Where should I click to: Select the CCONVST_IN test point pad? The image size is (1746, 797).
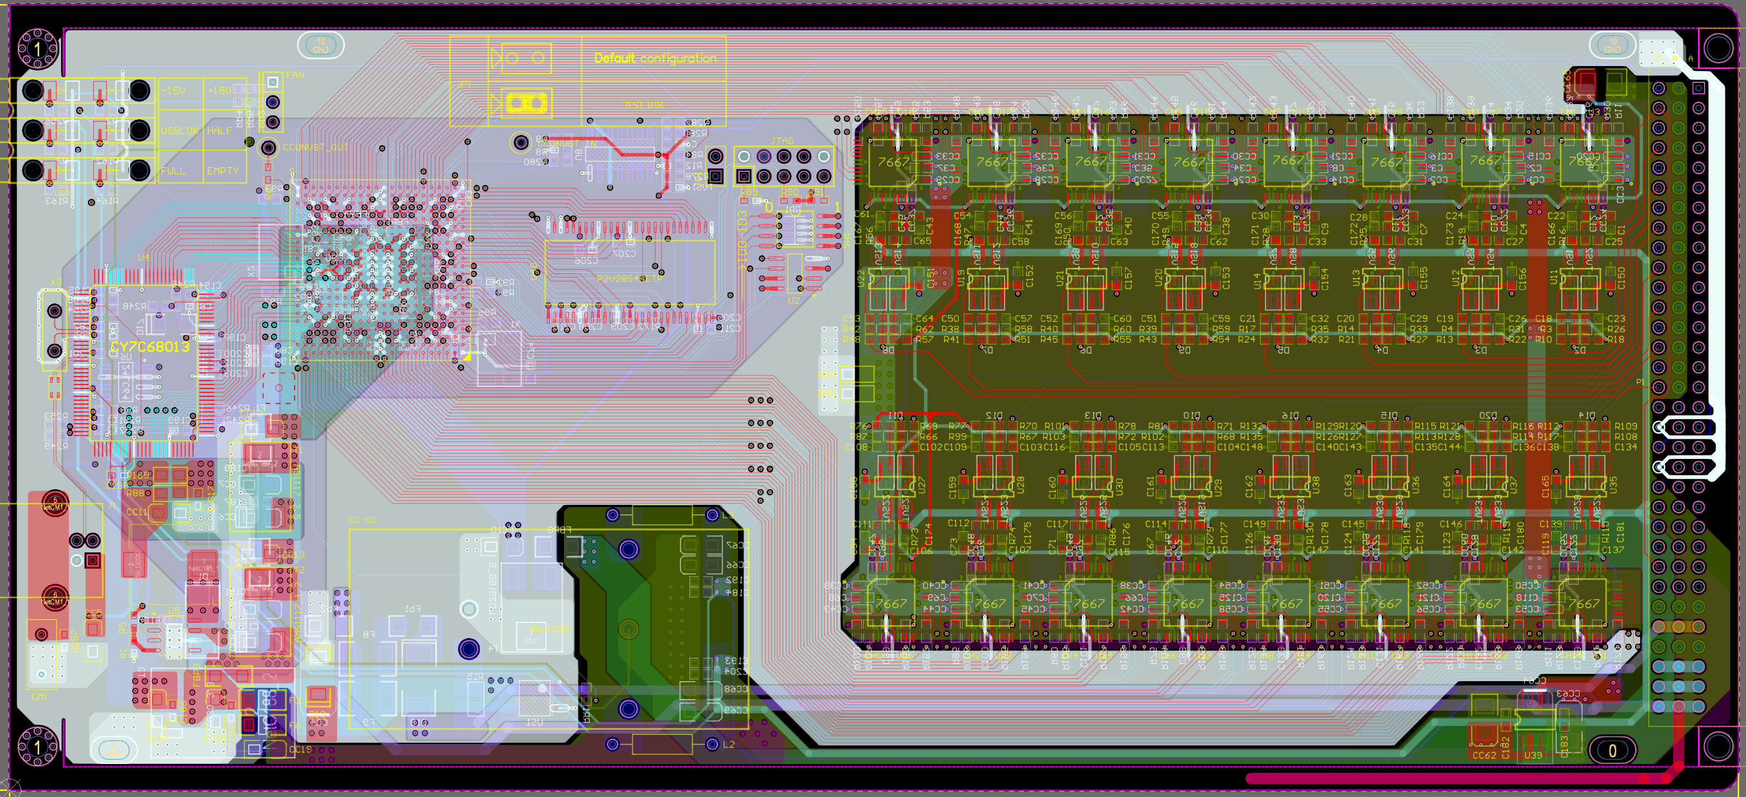click(521, 142)
